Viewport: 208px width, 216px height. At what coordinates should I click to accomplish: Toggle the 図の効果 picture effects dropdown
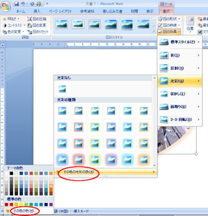169,32
